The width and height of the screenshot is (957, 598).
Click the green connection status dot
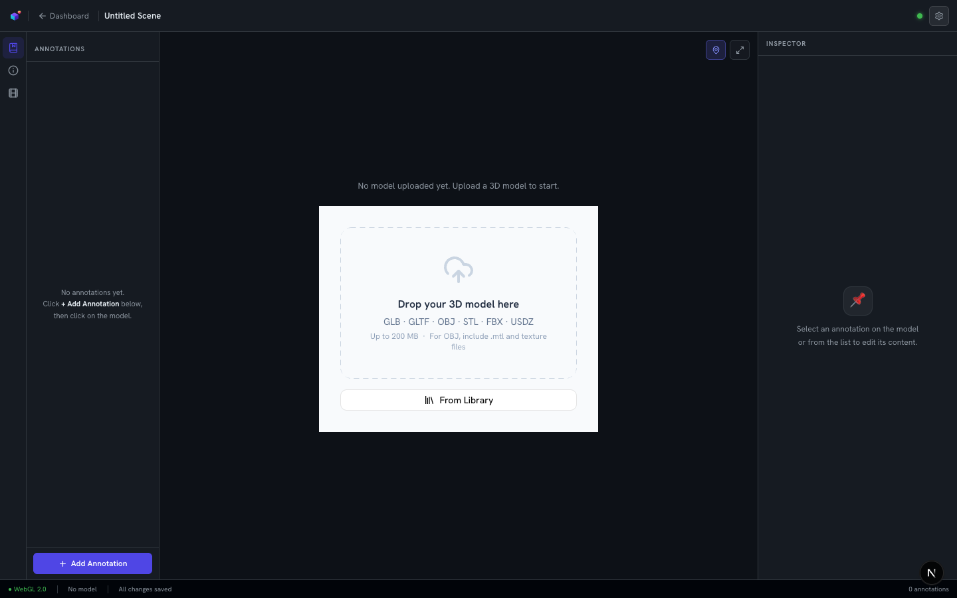pos(920,16)
